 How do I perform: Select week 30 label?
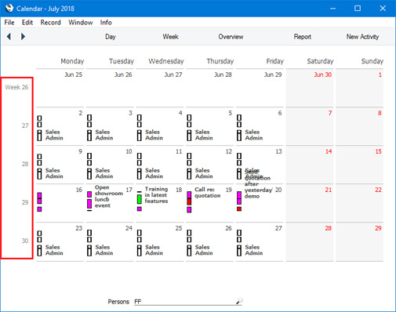tap(25, 241)
